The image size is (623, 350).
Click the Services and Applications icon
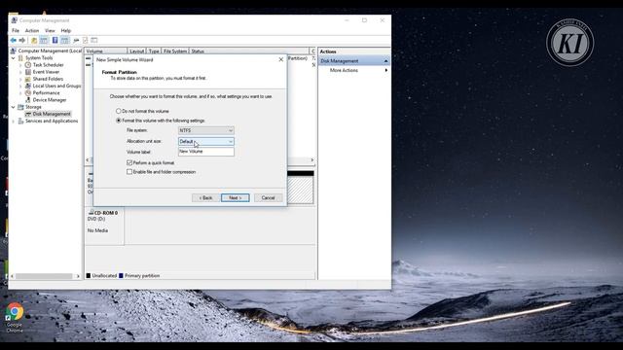pyautogui.click(x=20, y=121)
